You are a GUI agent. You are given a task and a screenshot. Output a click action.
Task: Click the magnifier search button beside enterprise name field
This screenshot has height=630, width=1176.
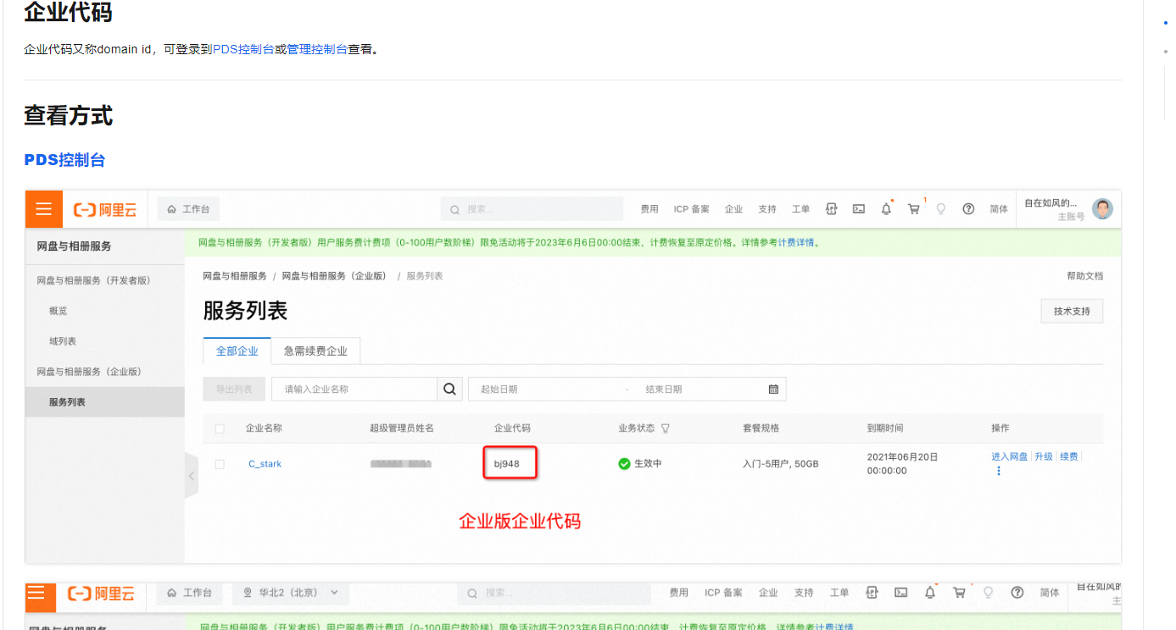449,389
